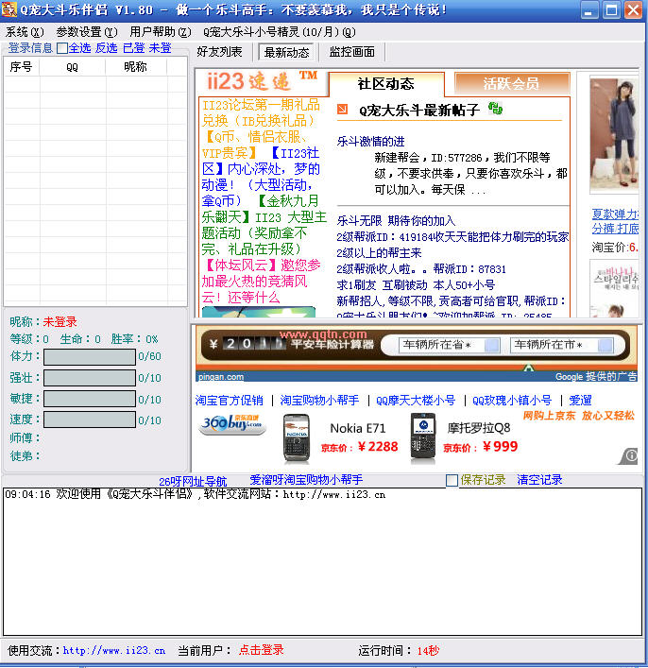Click the pingan.com ad link
The image size is (648, 668).
(221, 377)
